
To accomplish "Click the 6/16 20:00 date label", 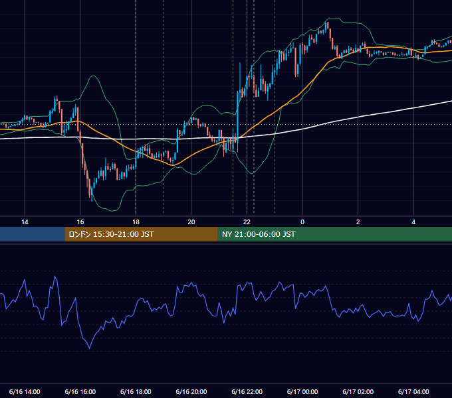I will pos(191,391).
